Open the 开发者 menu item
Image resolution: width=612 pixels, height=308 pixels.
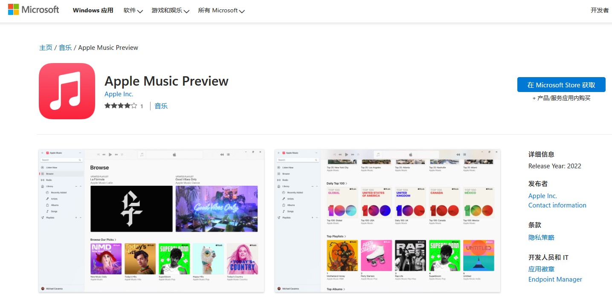599,10
